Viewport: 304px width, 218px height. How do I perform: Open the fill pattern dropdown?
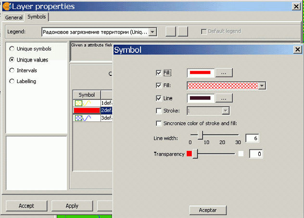coord(262,85)
